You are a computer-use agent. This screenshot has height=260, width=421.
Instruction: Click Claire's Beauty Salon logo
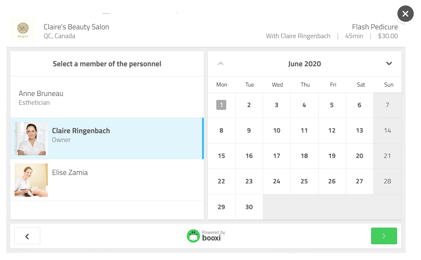(x=23, y=30)
